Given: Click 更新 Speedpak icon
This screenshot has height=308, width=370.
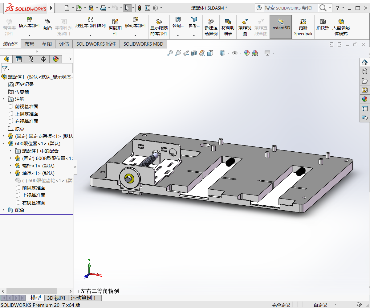Looking at the screenshot, I should pyautogui.click(x=303, y=21).
